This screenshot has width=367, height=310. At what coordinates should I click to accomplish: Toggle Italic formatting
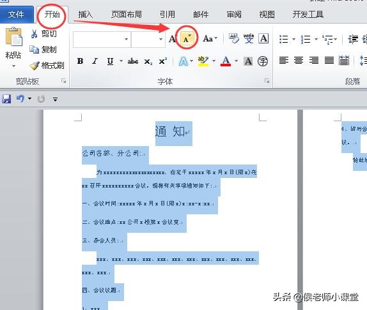(95, 61)
